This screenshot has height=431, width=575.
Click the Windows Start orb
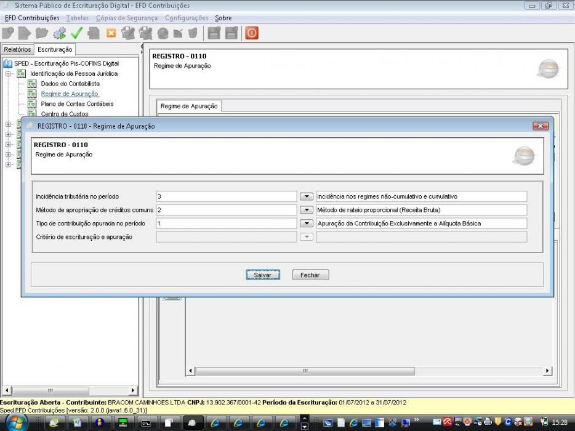[x=16, y=422]
